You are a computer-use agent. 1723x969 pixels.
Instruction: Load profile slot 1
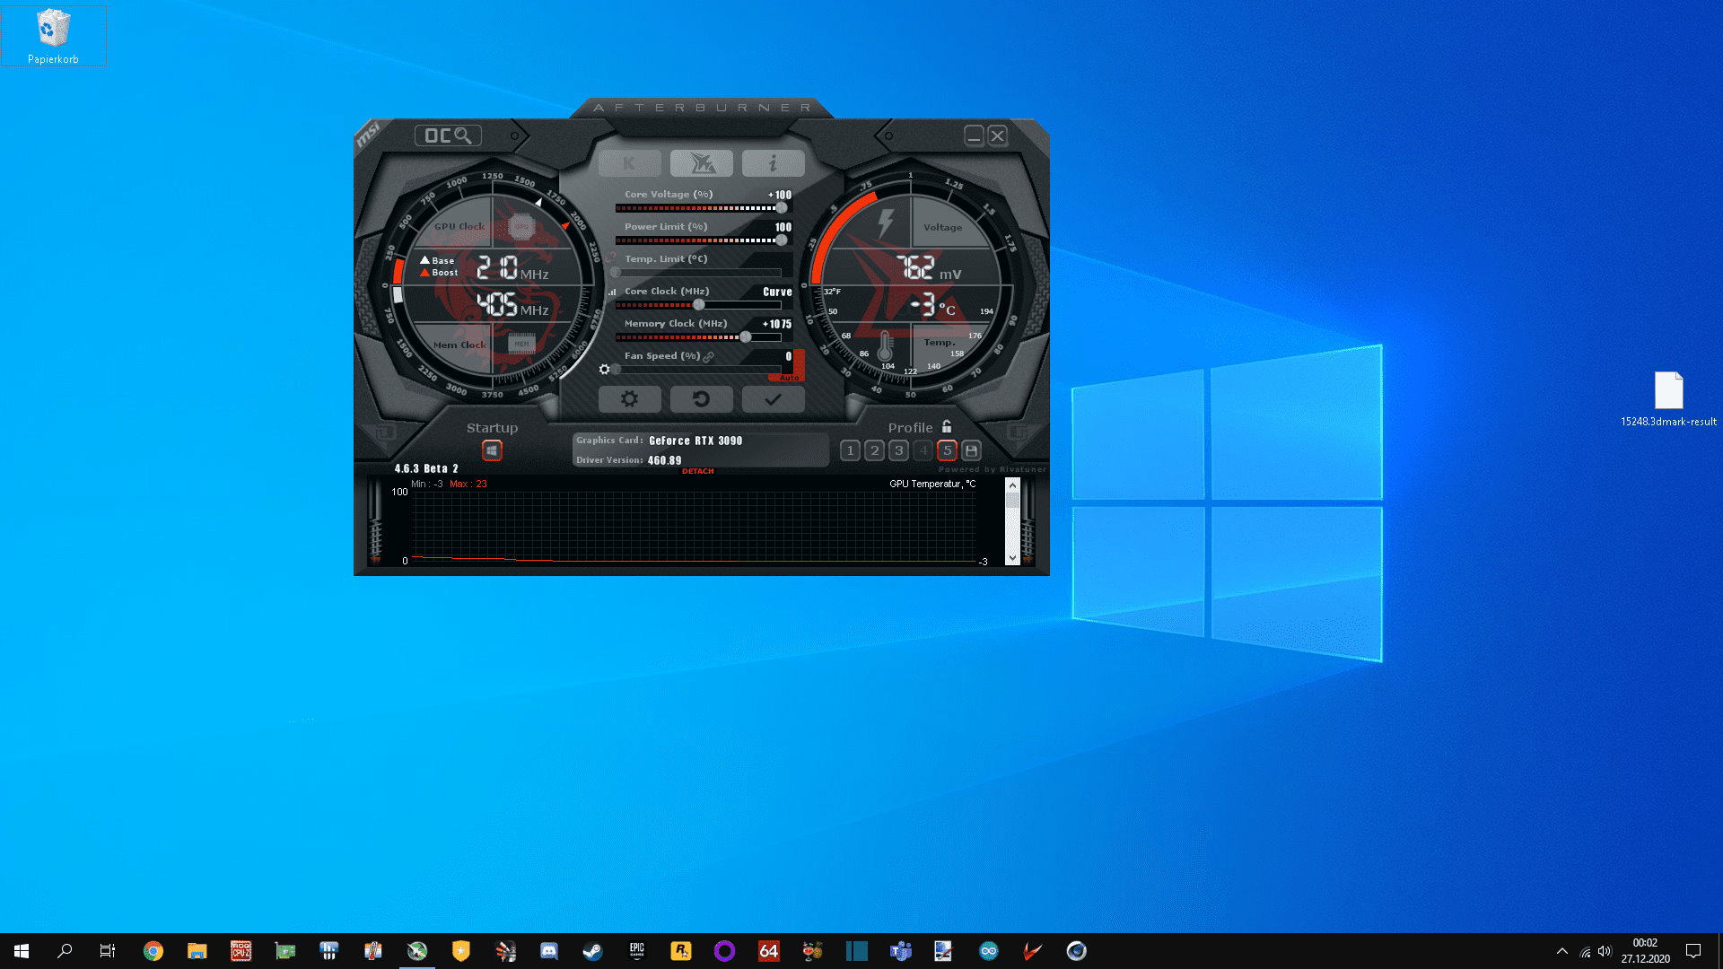pyautogui.click(x=850, y=450)
